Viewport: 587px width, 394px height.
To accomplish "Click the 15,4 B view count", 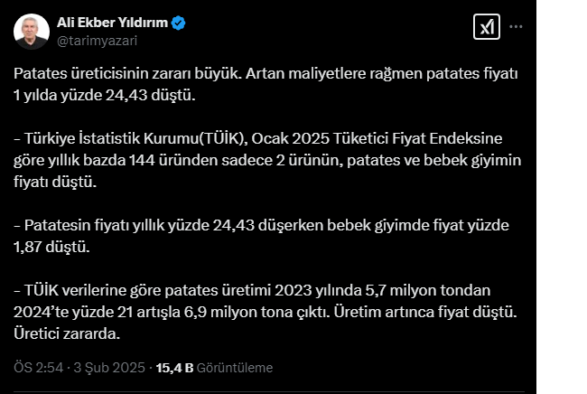I will pos(174,368).
